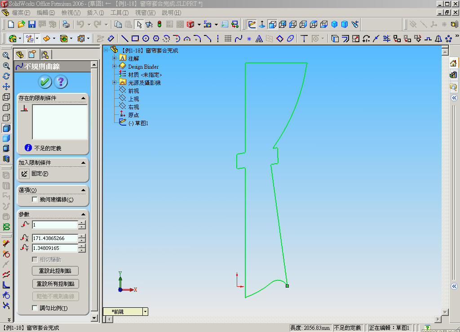460x332 pixels.
Task: Open the 檔案 menu
Action: coord(21,13)
